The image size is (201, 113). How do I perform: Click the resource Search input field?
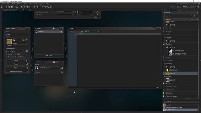pos(178,16)
